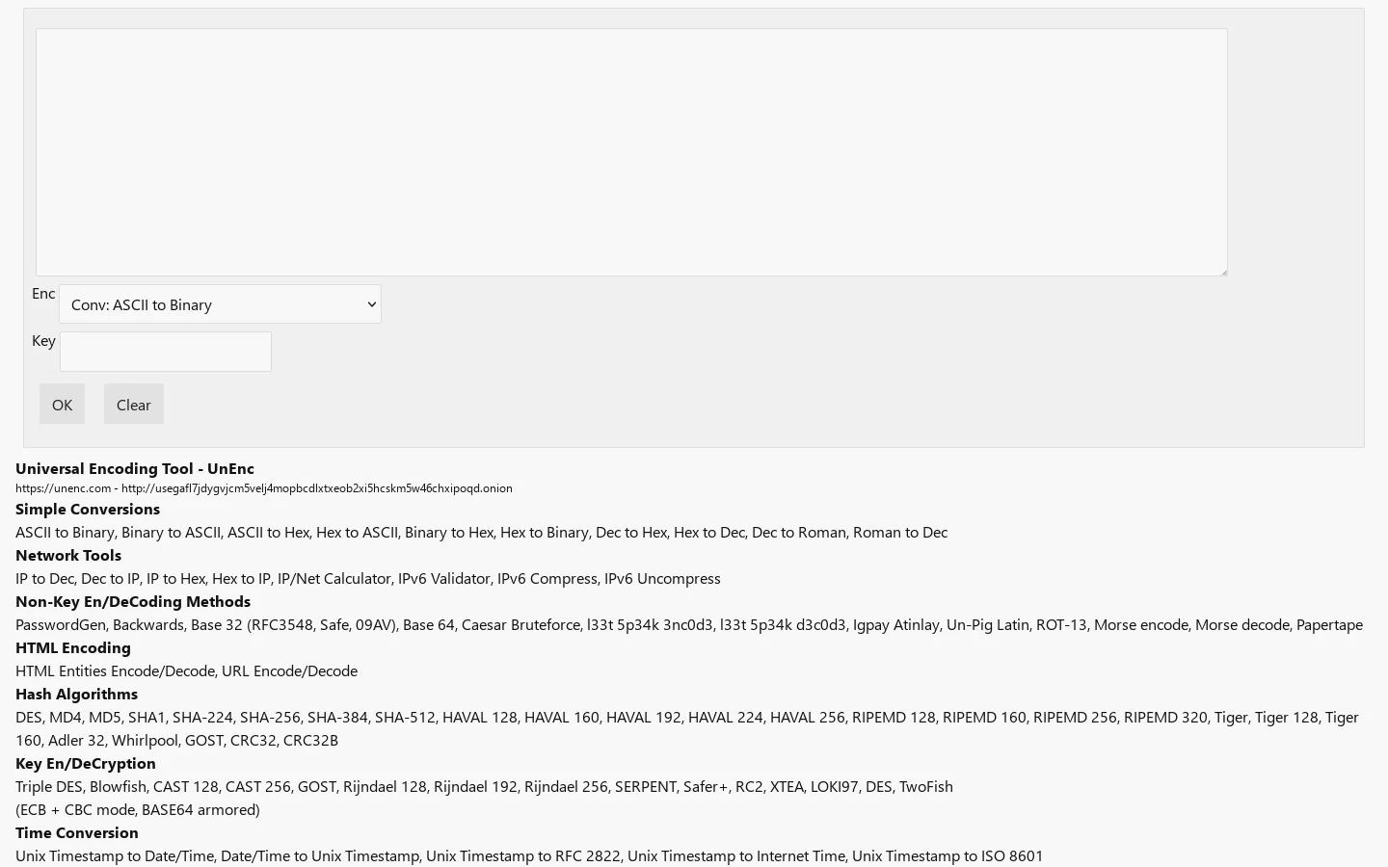
Task: Click the 'Key' label
Action: (43, 341)
